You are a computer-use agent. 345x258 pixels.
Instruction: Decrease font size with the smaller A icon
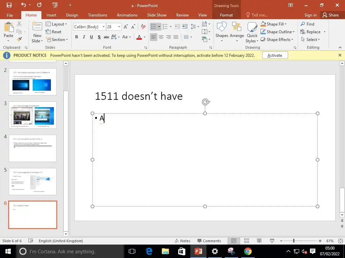133,27
